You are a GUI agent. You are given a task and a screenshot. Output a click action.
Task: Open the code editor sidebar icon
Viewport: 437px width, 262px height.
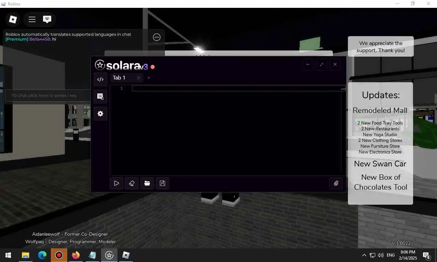pyautogui.click(x=100, y=79)
